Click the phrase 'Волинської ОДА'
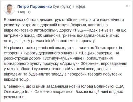Viewport: 133px width, 102px height. [109, 86]
